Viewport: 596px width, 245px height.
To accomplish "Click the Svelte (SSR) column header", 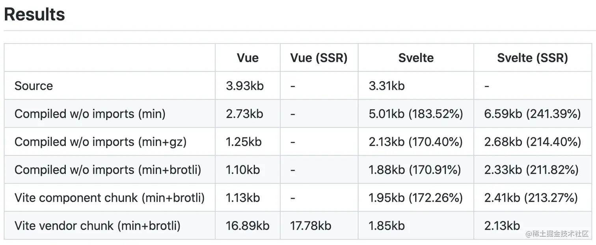I will [x=532, y=58].
